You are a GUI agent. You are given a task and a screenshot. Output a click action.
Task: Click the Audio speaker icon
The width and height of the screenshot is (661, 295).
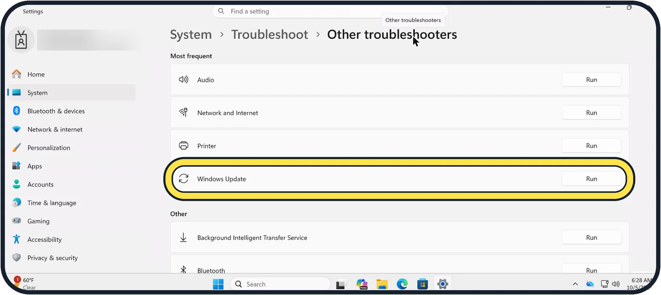[183, 80]
